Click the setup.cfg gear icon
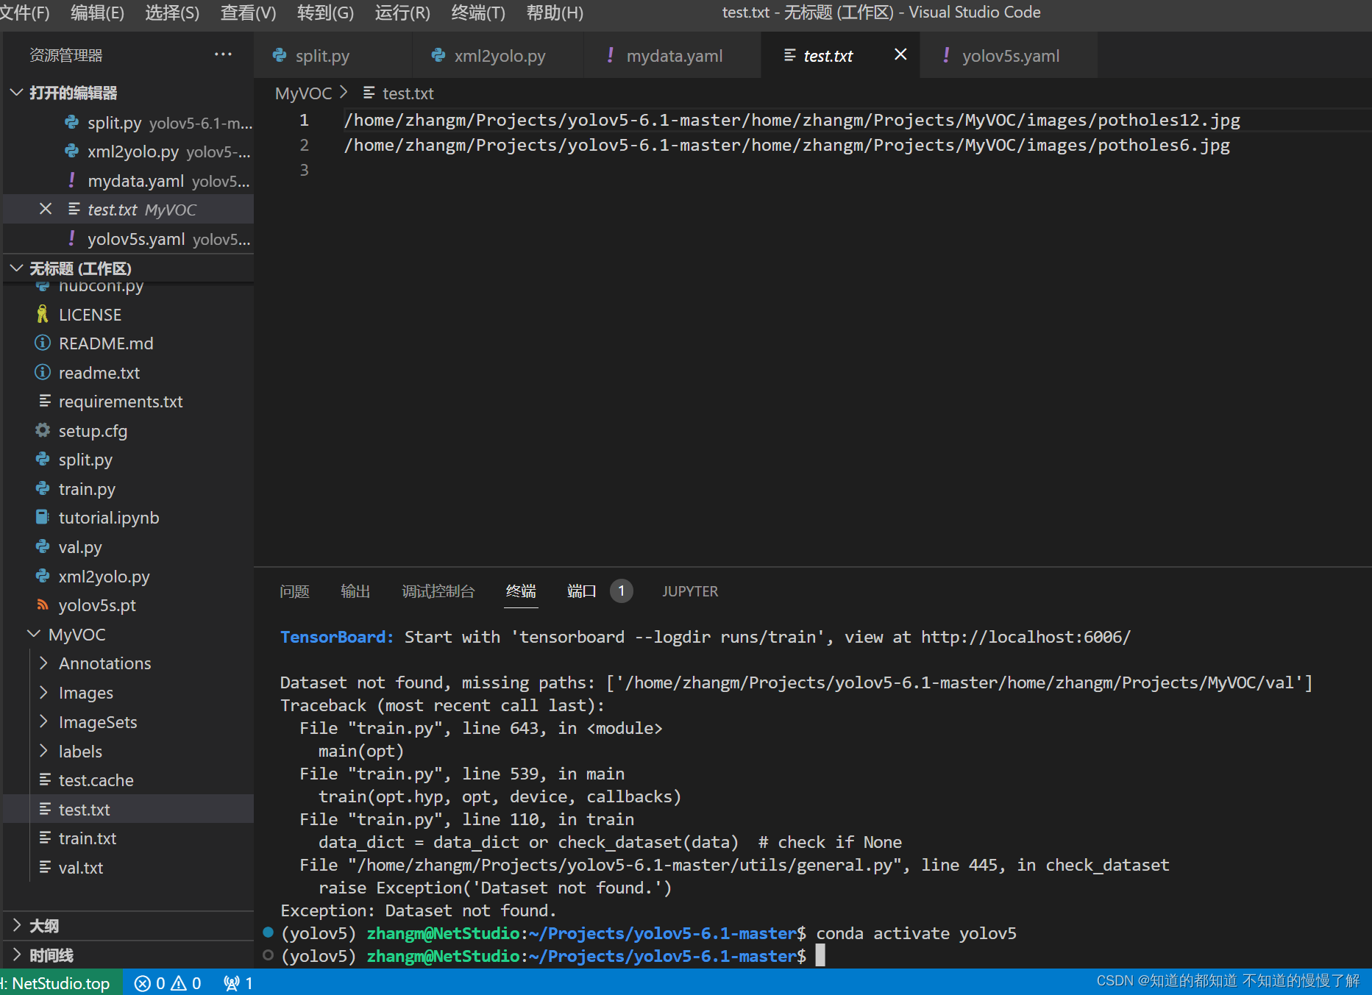 [43, 430]
